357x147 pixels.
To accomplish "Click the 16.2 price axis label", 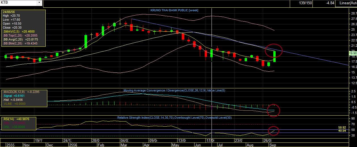I will [x=354, y=67].
